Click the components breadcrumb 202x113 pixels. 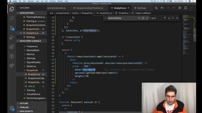point(62,13)
